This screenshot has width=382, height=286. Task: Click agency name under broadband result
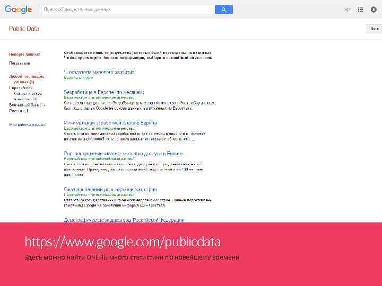tap(99, 158)
